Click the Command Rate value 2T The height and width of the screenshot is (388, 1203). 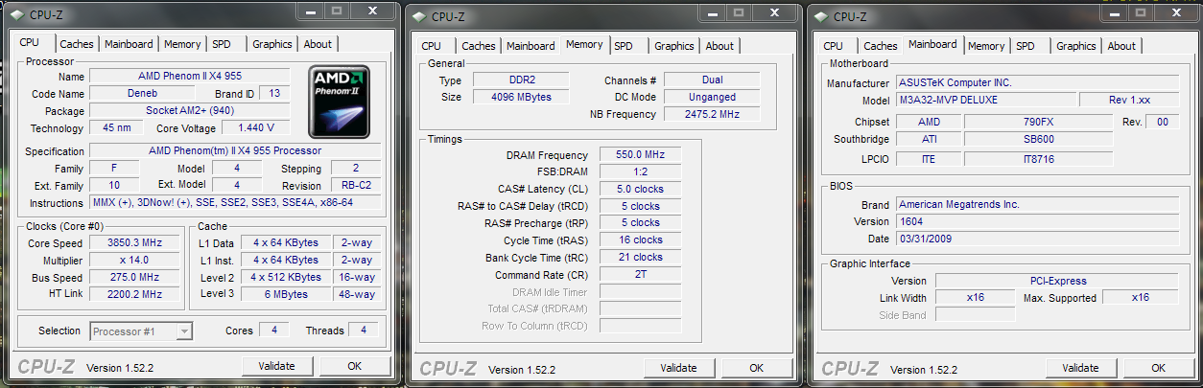coord(641,275)
